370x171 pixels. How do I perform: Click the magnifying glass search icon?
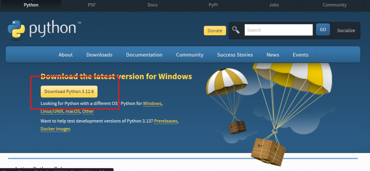click(236, 30)
